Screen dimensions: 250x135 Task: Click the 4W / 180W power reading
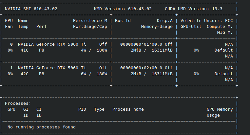tap(94, 50)
